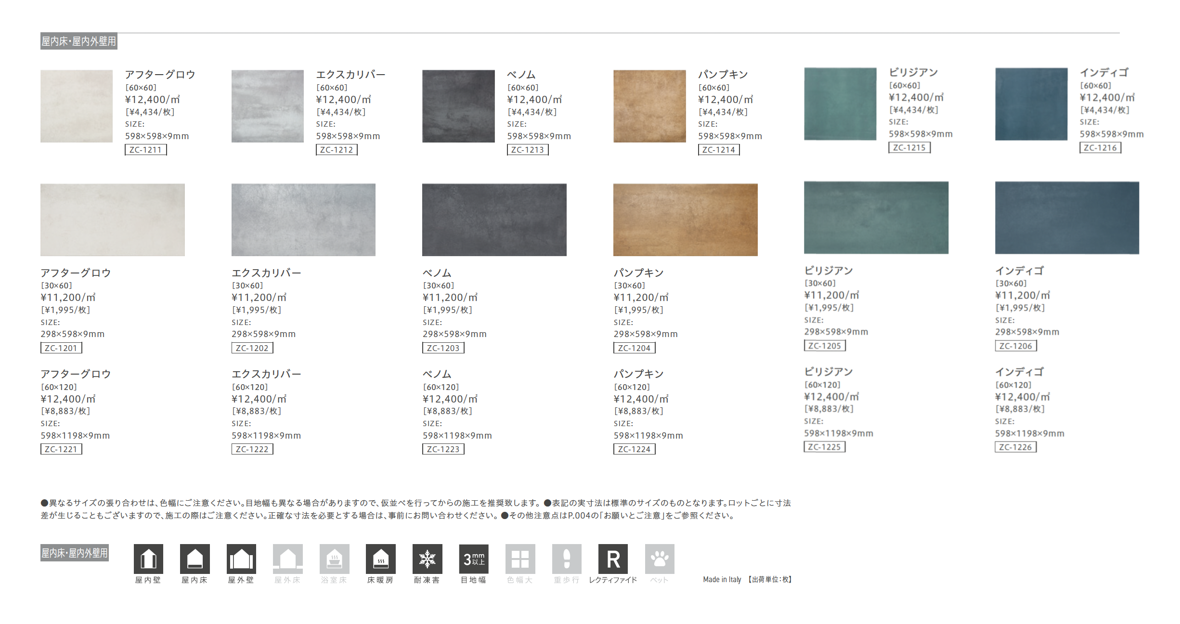Click the インディゴ 30×60 blue tile image
The image size is (1180, 624).
[1067, 218]
